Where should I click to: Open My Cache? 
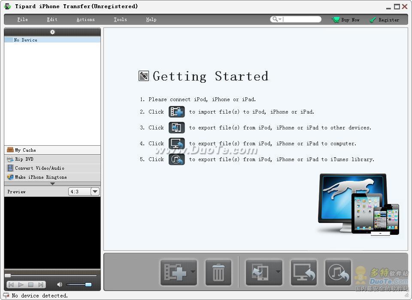point(52,150)
